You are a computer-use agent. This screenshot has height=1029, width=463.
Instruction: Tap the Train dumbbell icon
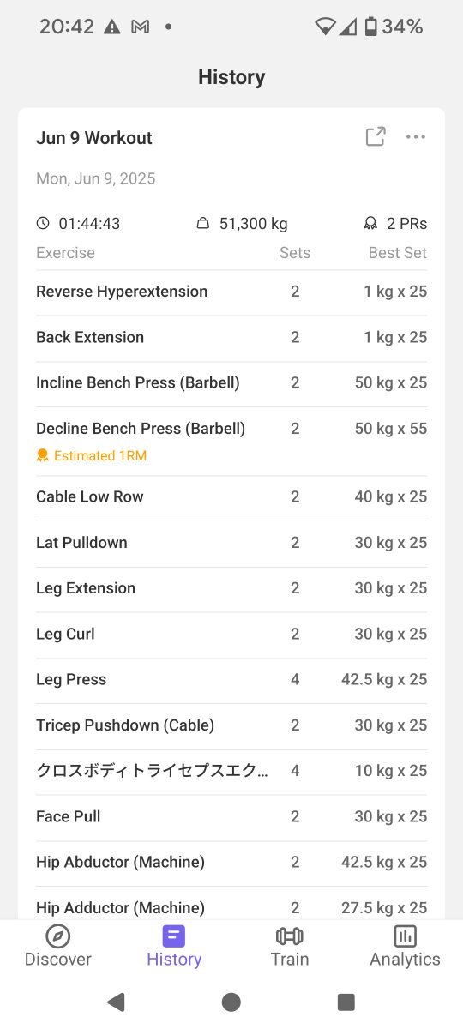290,936
